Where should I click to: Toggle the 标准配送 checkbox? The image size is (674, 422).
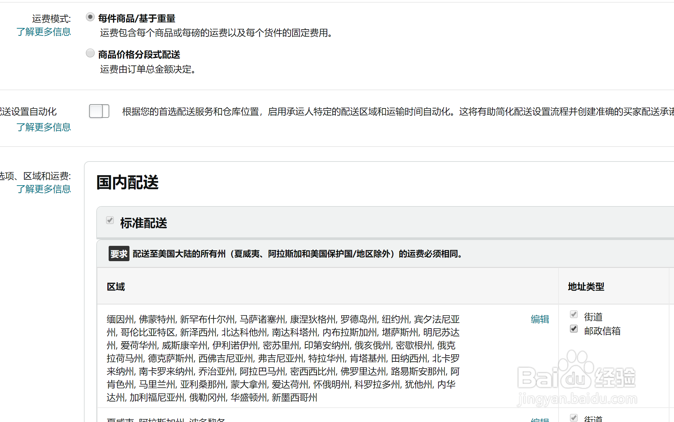110,220
